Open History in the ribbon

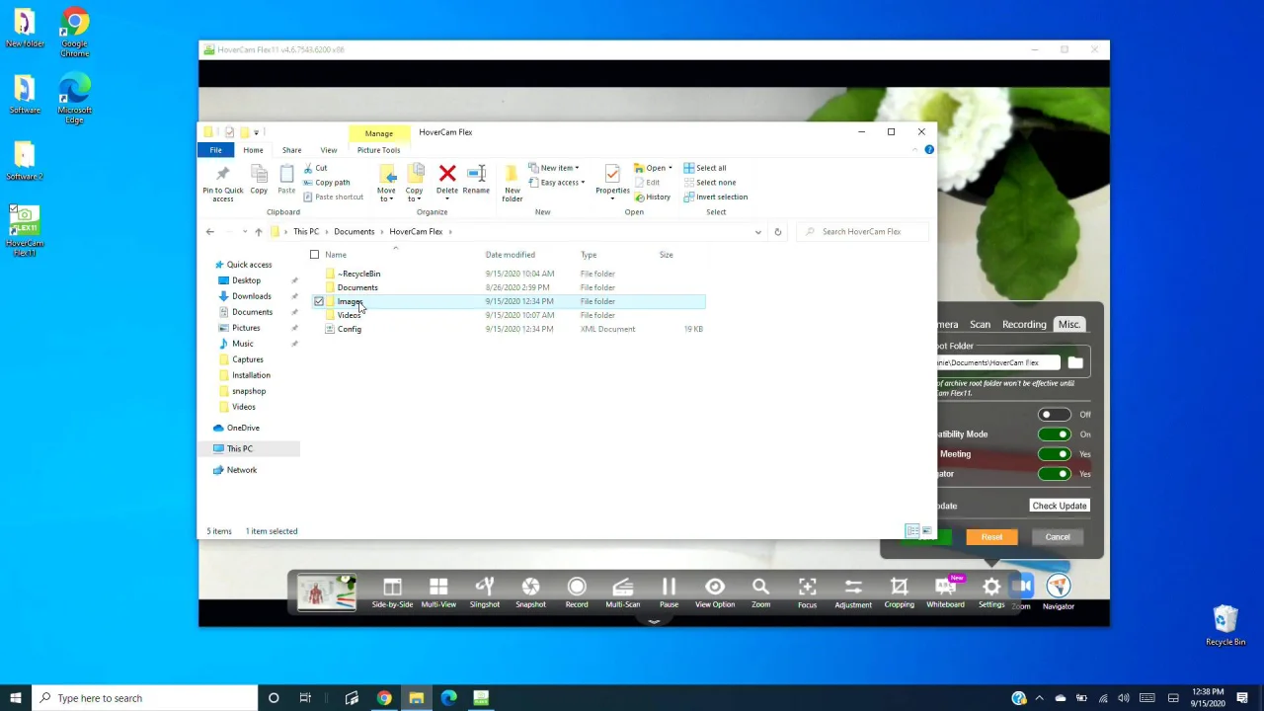click(x=652, y=197)
